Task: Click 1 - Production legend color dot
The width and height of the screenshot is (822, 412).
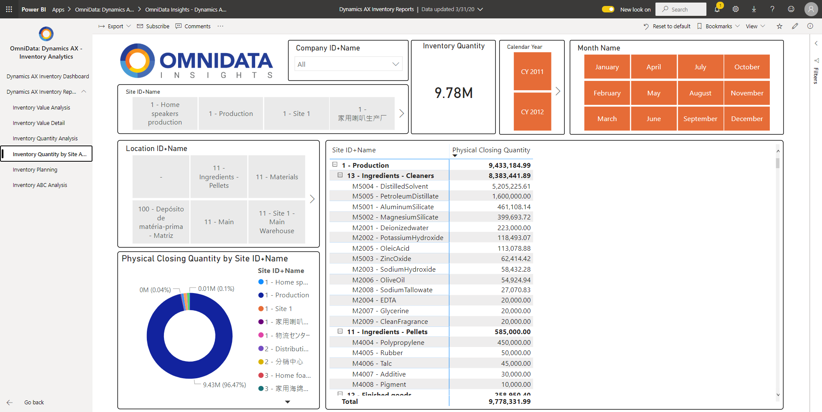Action: [261, 295]
